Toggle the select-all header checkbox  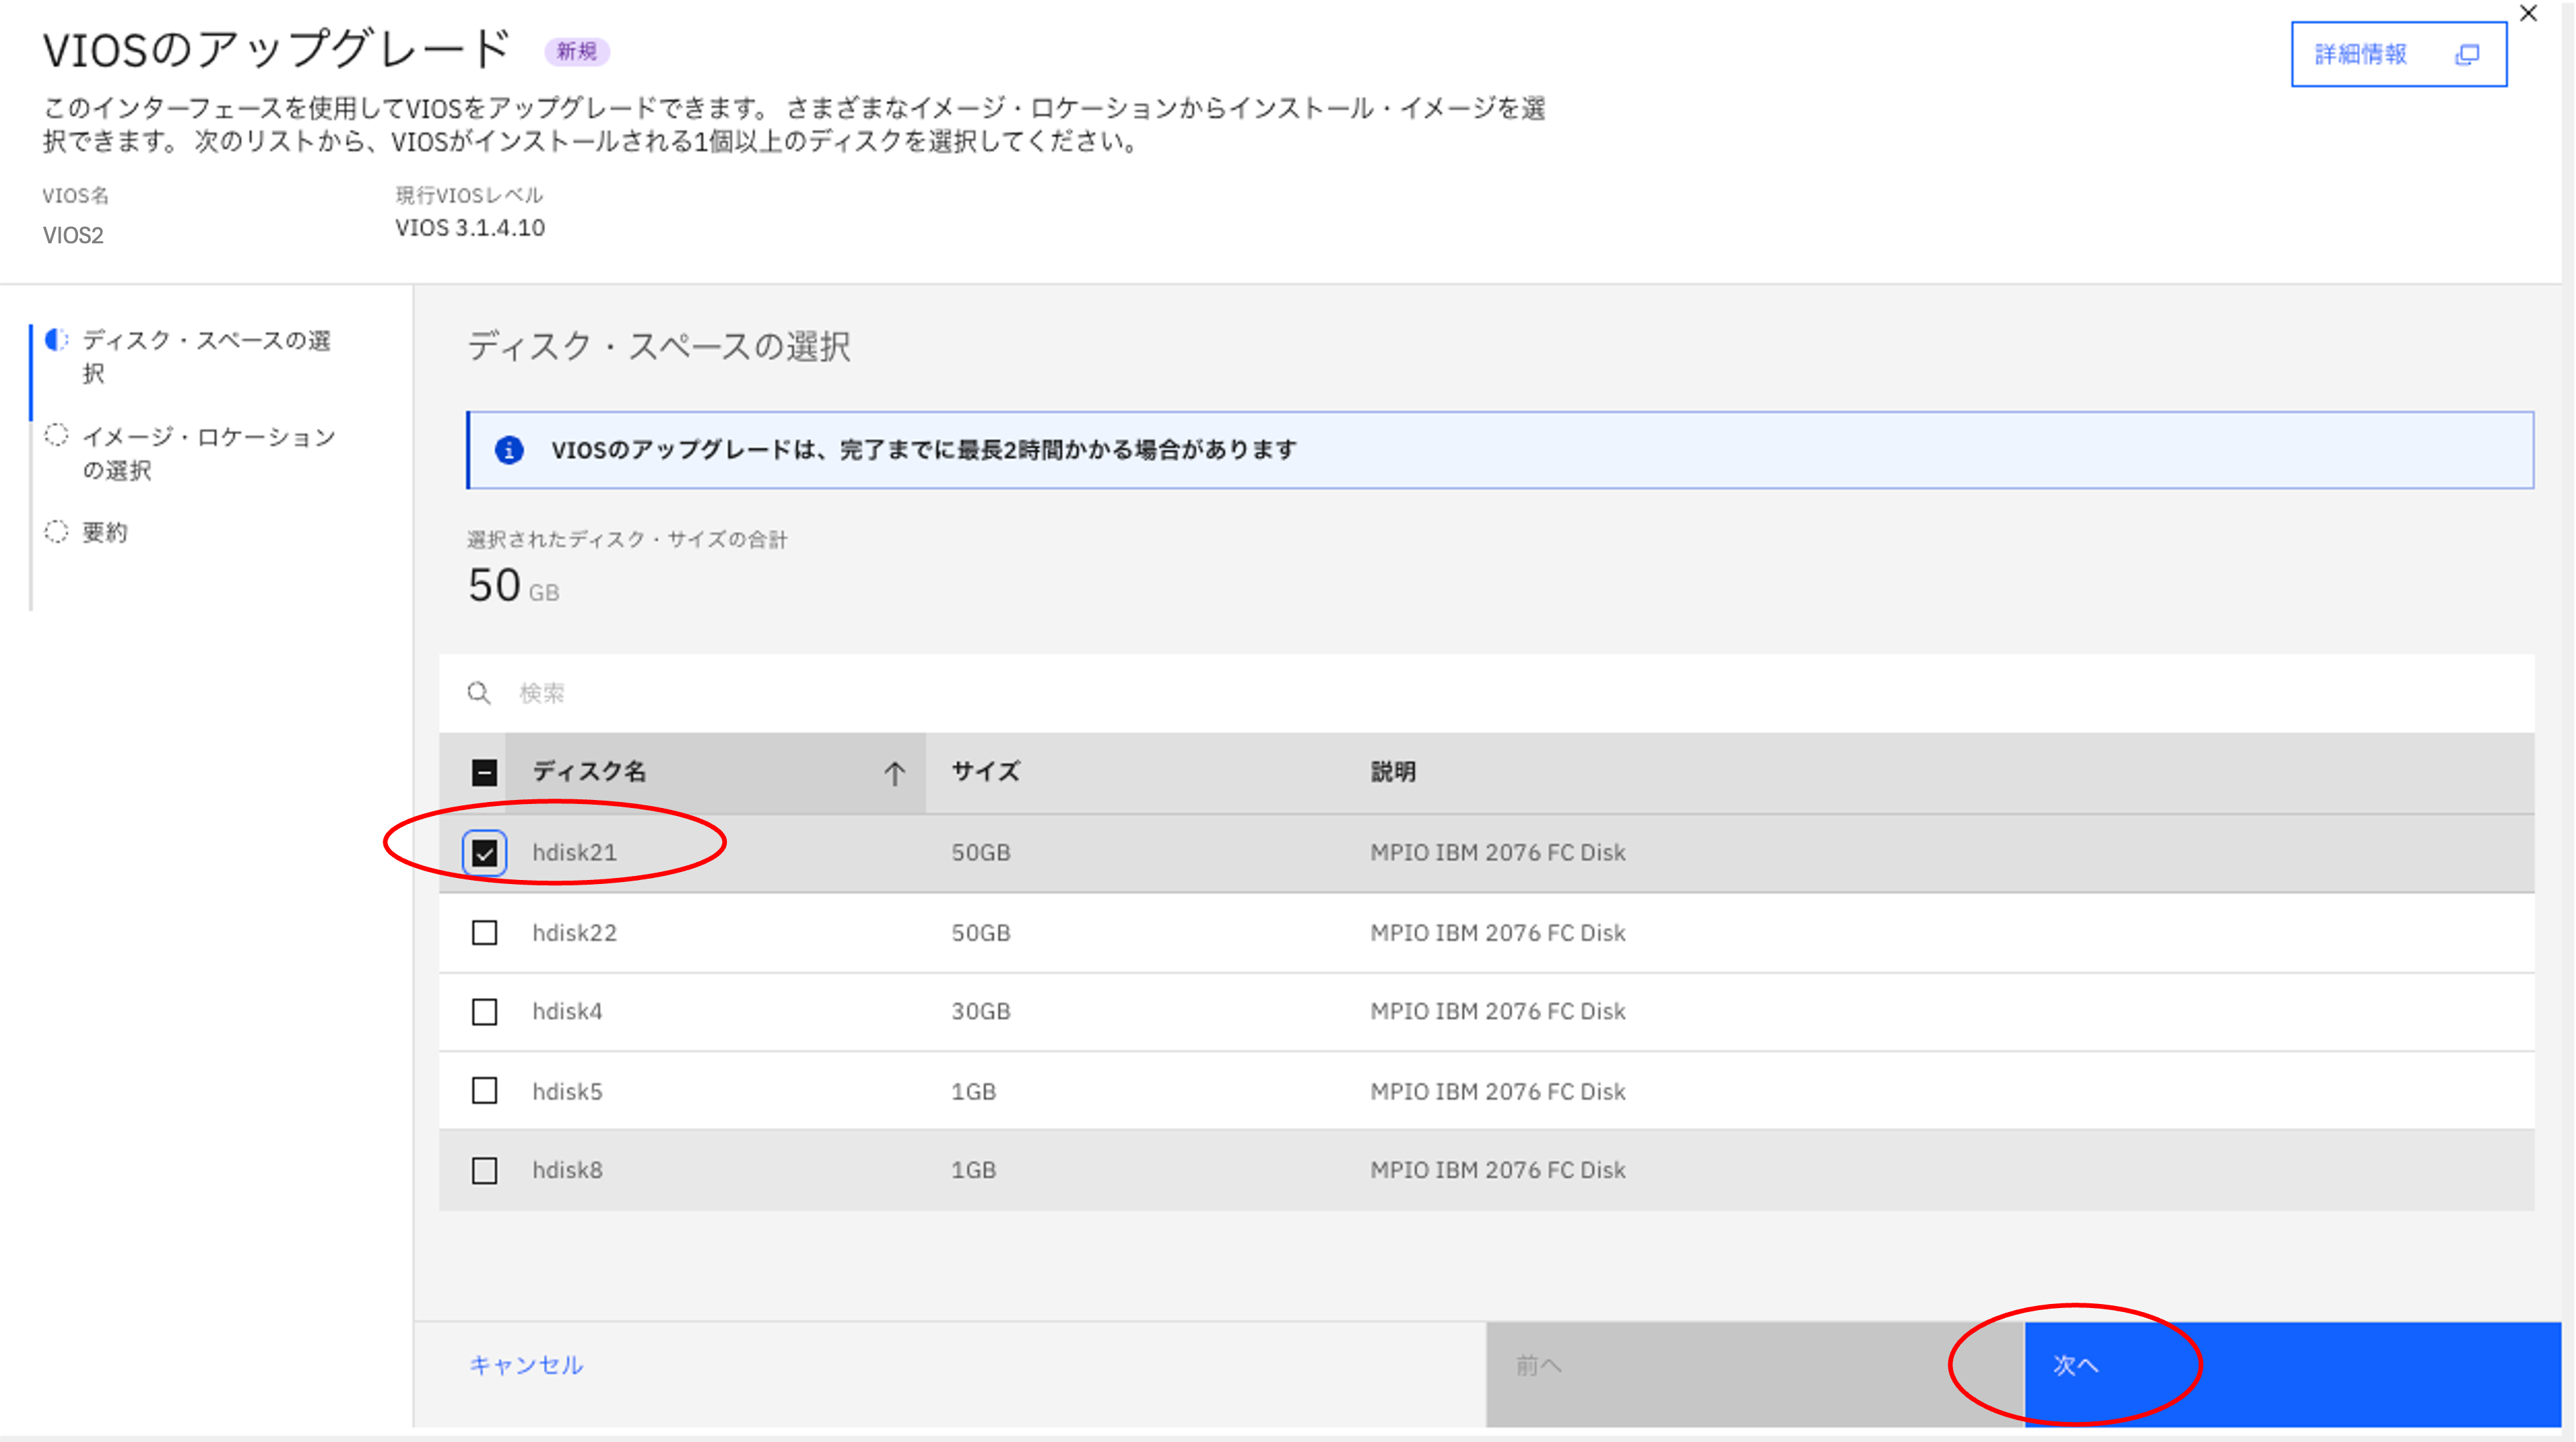[x=485, y=772]
